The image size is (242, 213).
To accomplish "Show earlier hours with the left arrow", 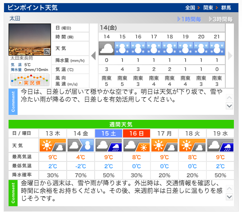I will pyautogui.click(x=93, y=56).
